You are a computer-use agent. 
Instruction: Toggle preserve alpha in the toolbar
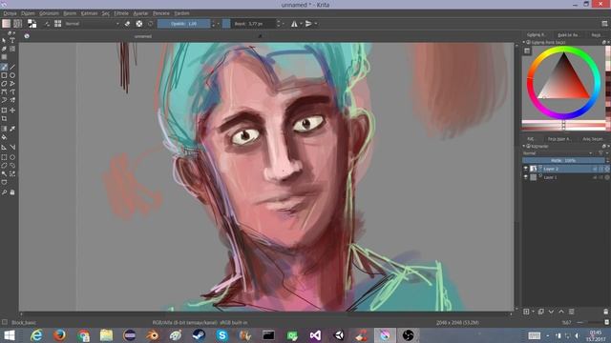(139, 24)
